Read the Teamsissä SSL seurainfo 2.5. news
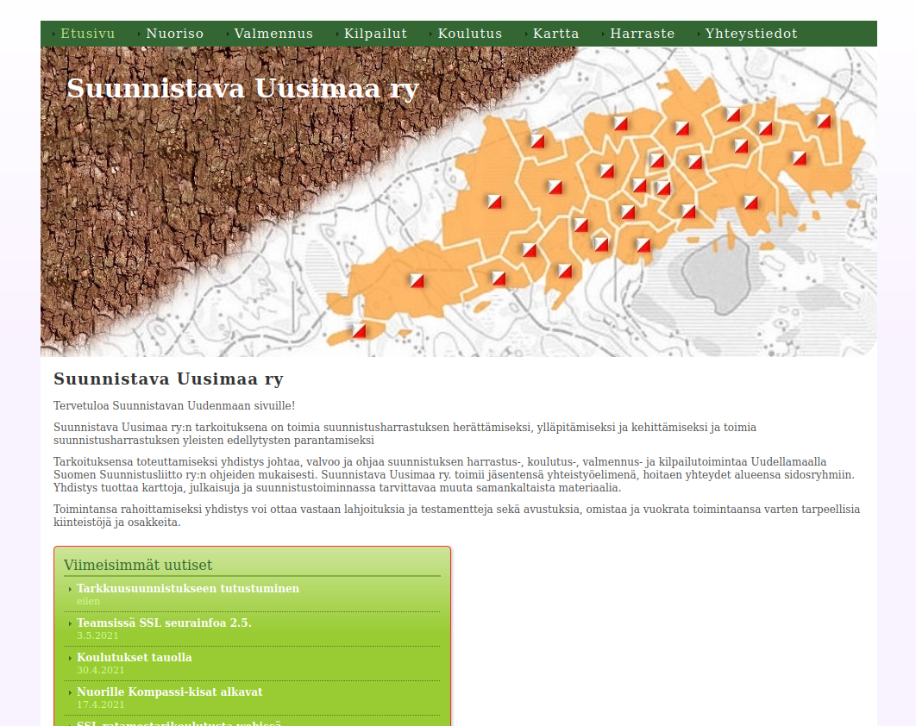916x726 pixels. [164, 623]
